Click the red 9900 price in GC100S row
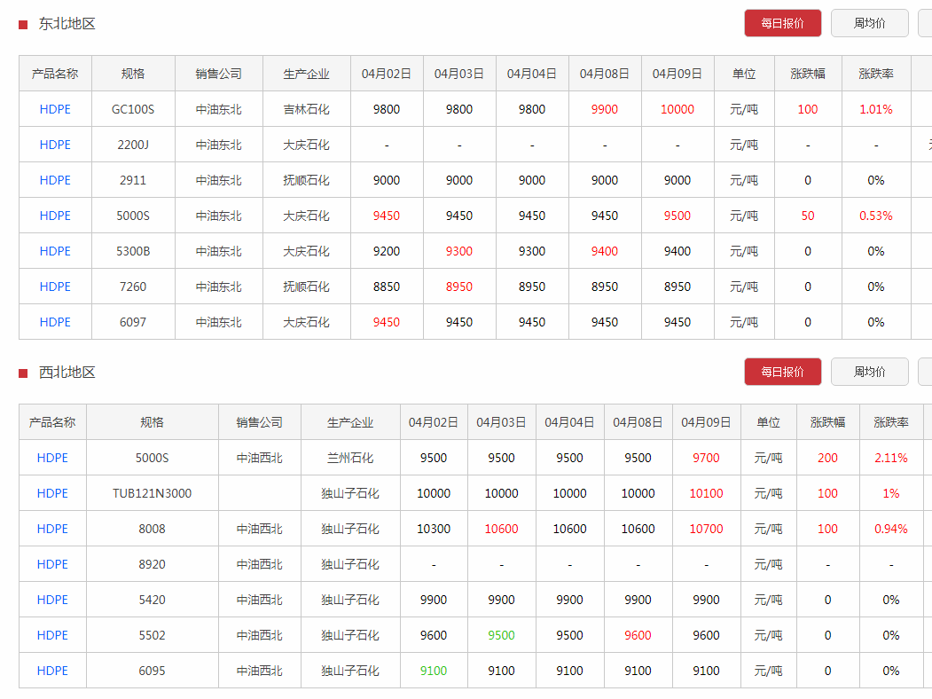This screenshot has height=699, width=932. click(605, 109)
